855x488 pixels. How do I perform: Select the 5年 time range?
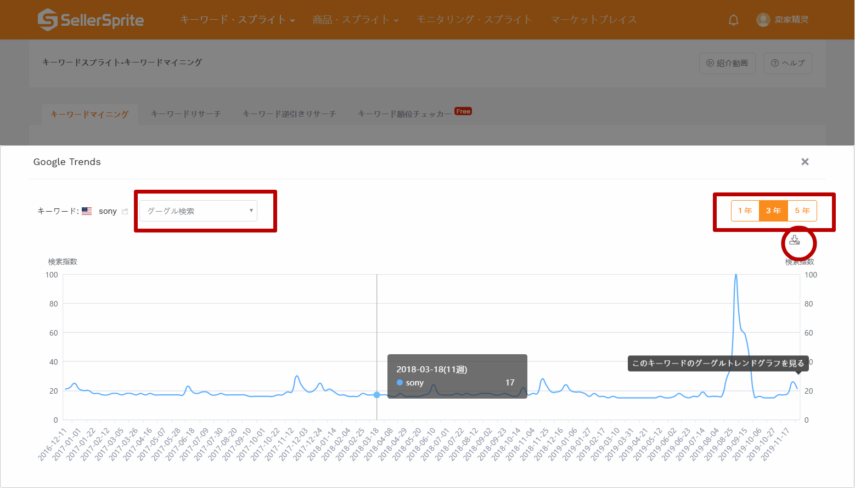click(802, 211)
